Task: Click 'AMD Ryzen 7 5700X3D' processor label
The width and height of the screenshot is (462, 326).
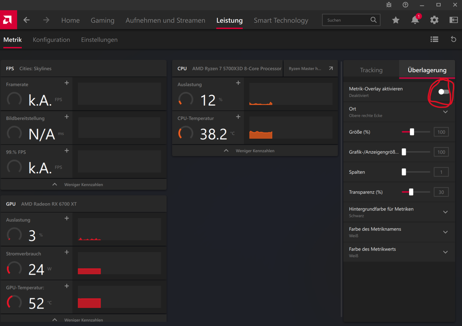Action: coord(237,69)
